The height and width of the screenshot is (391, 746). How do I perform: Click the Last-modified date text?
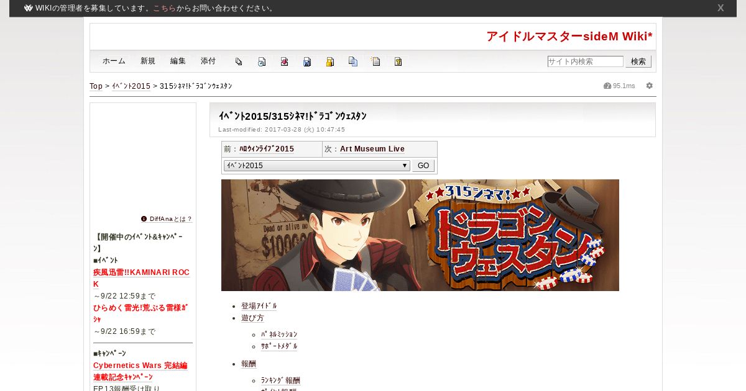click(x=282, y=130)
